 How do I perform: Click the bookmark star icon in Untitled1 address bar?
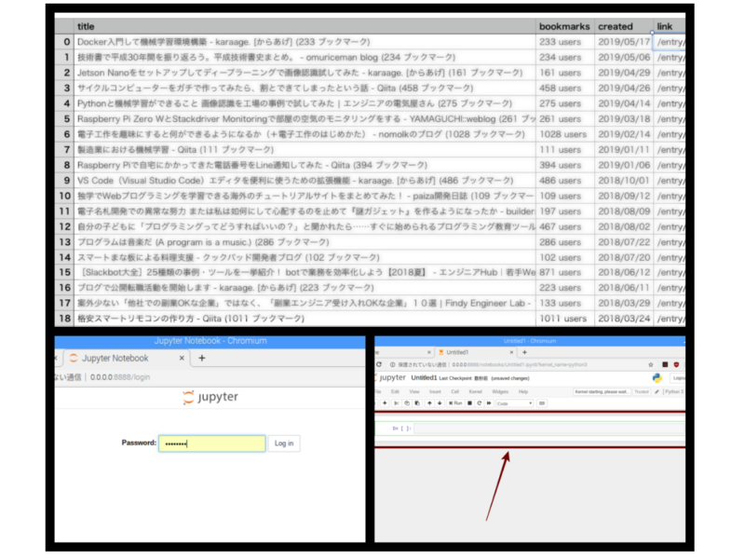(650, 364)
